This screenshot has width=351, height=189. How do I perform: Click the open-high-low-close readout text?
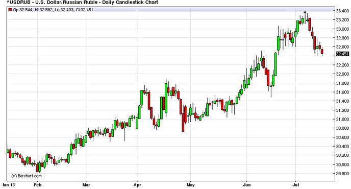tap(53, 10)
